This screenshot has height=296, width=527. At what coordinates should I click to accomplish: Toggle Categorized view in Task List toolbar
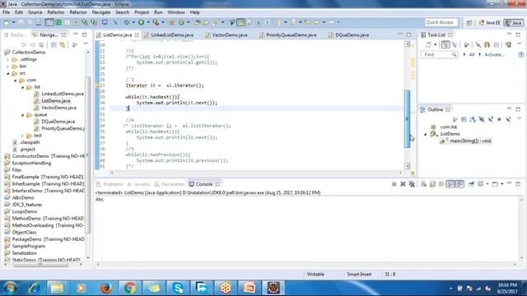pyautogui.click(x=445, y=44)
